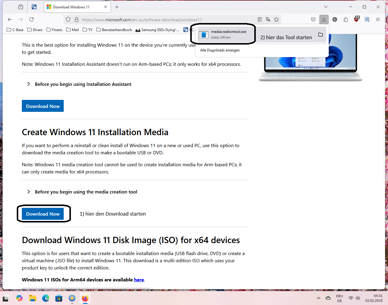Open the TV bookmarks folder
The image size is (388, 305).
click(88, 30)
